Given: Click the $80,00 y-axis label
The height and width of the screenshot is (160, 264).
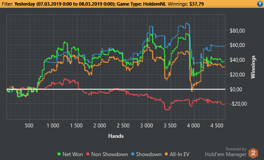Looking at the screenshot, I should coord(237,31).
